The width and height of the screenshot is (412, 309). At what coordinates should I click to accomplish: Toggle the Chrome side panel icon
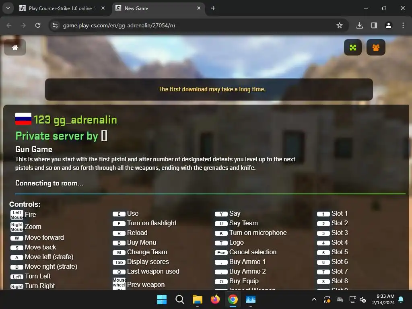(x=374, y=25)
